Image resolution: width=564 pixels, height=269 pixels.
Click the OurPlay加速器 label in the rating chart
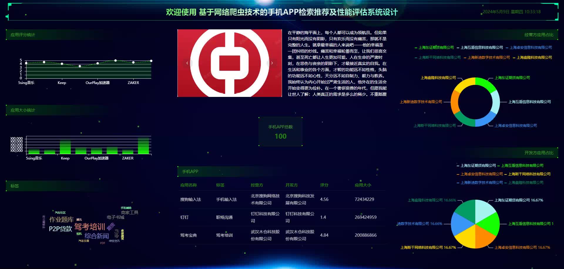(98, 83)
